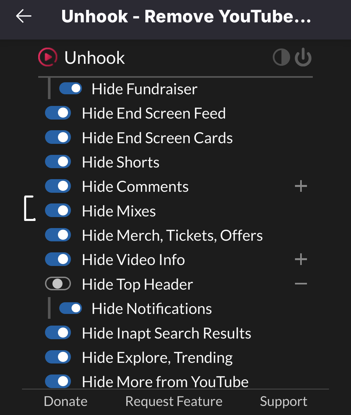This screenshot has width=351, height=415.
Task: Click the Hide Notifications label
Action: 152,309
